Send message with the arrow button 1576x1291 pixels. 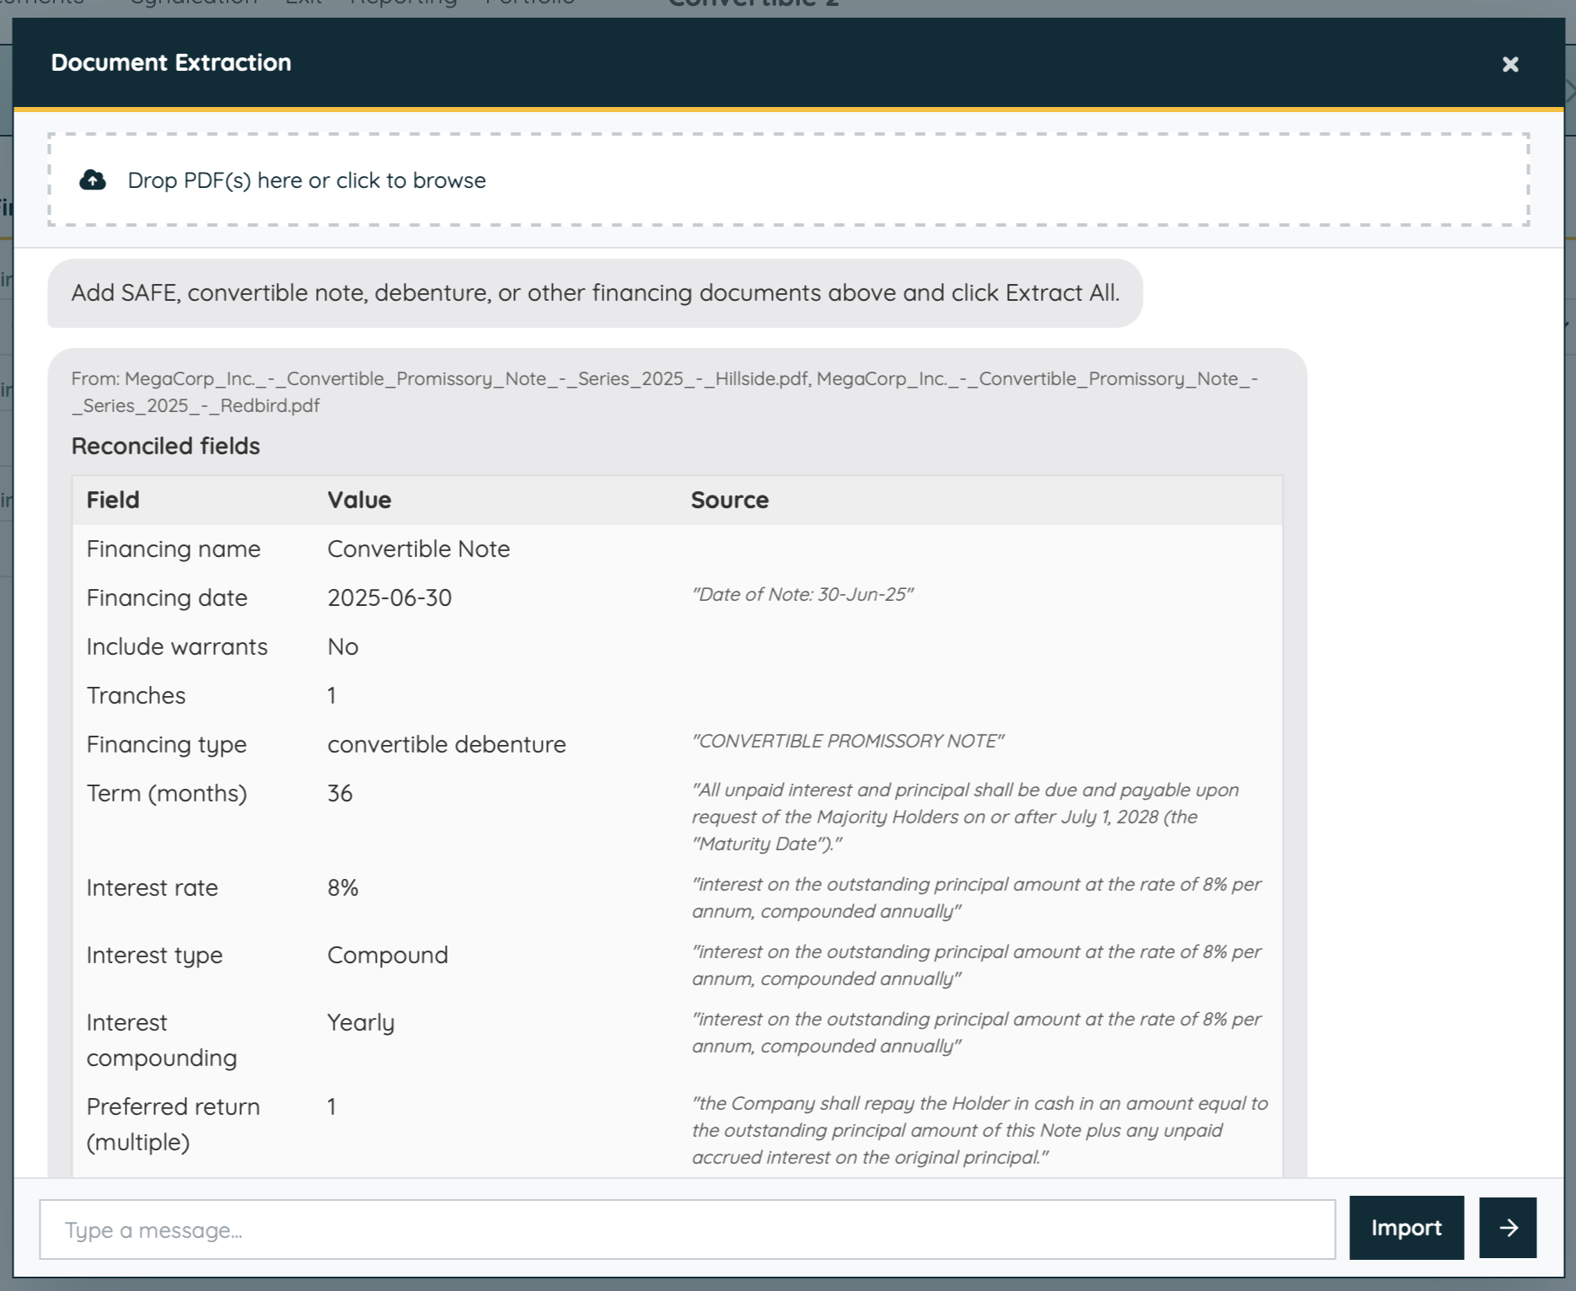1508,1228
